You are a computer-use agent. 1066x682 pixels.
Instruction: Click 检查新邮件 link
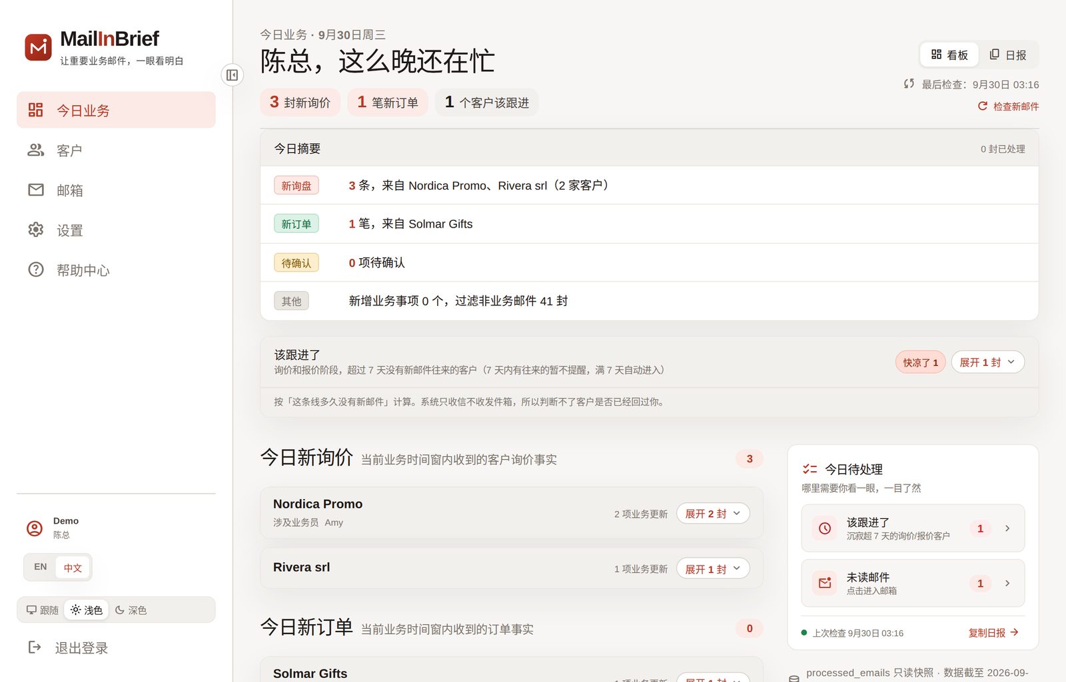tap(1008, 106)
